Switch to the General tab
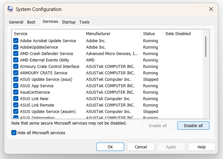The image size is (223, 159). [x=16, y=22]
